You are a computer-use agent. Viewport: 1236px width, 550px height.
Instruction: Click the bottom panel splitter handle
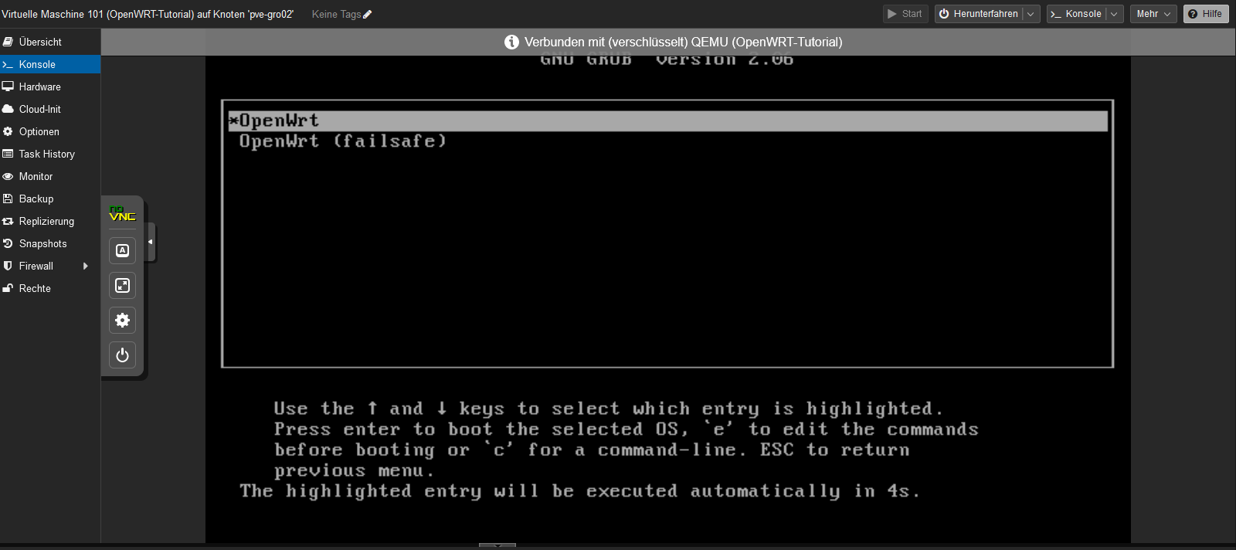497,545
